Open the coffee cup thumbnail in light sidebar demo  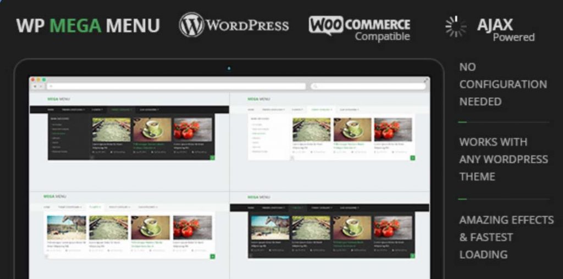pos(352,130)
